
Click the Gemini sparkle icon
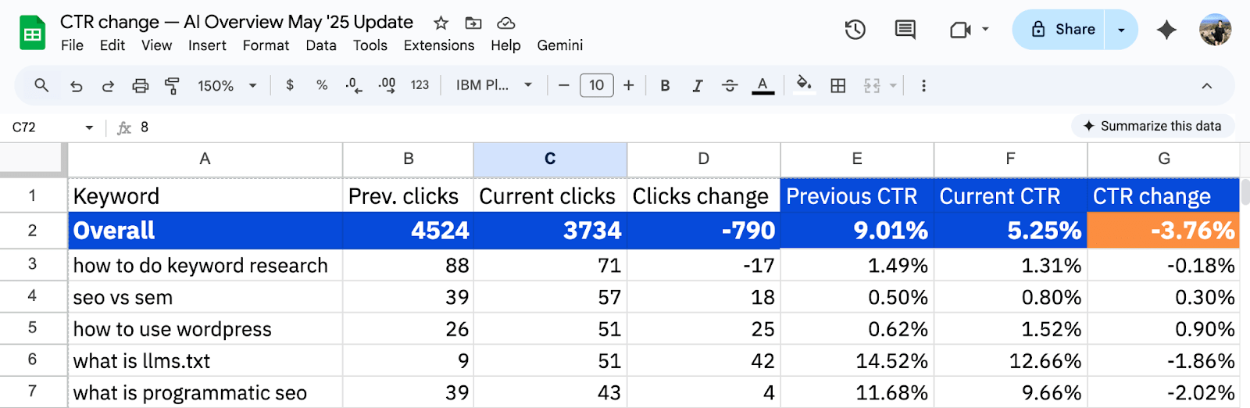1166,30
